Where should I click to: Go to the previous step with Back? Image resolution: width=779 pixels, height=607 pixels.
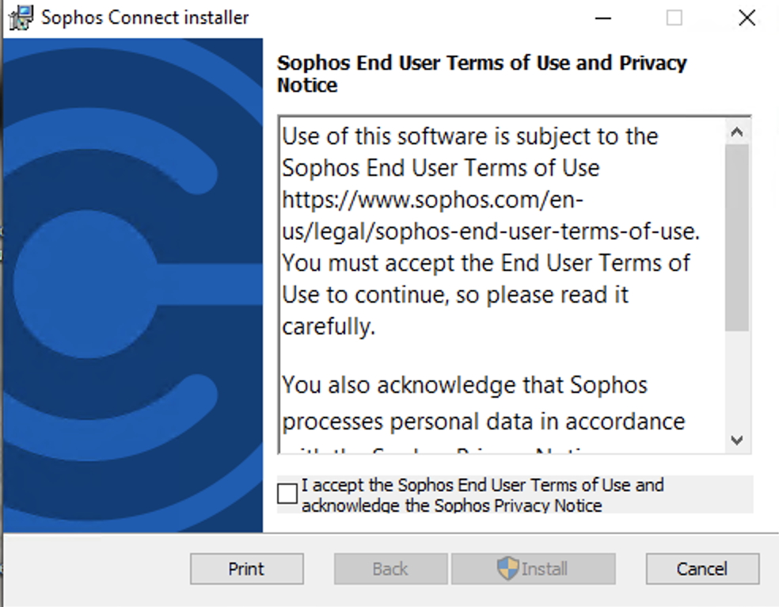tap(390, 569)
